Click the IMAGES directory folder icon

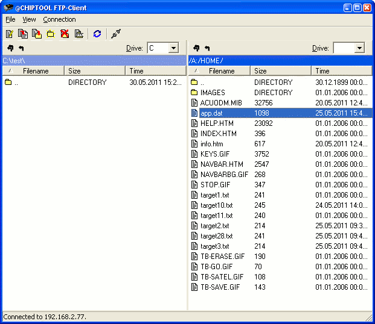(194, 93)
